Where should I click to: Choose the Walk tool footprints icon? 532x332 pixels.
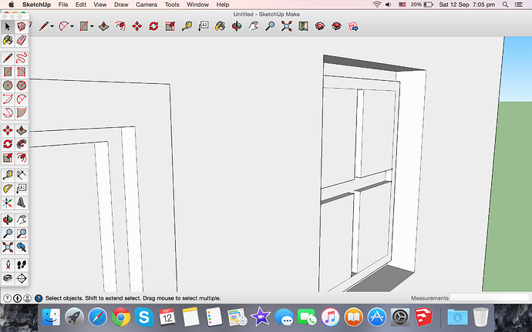22,264
